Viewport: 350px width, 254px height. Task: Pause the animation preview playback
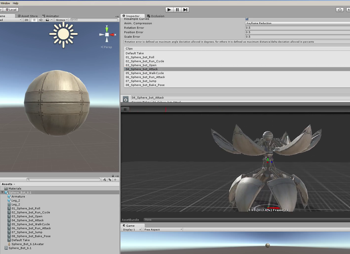tap(125, 110)
